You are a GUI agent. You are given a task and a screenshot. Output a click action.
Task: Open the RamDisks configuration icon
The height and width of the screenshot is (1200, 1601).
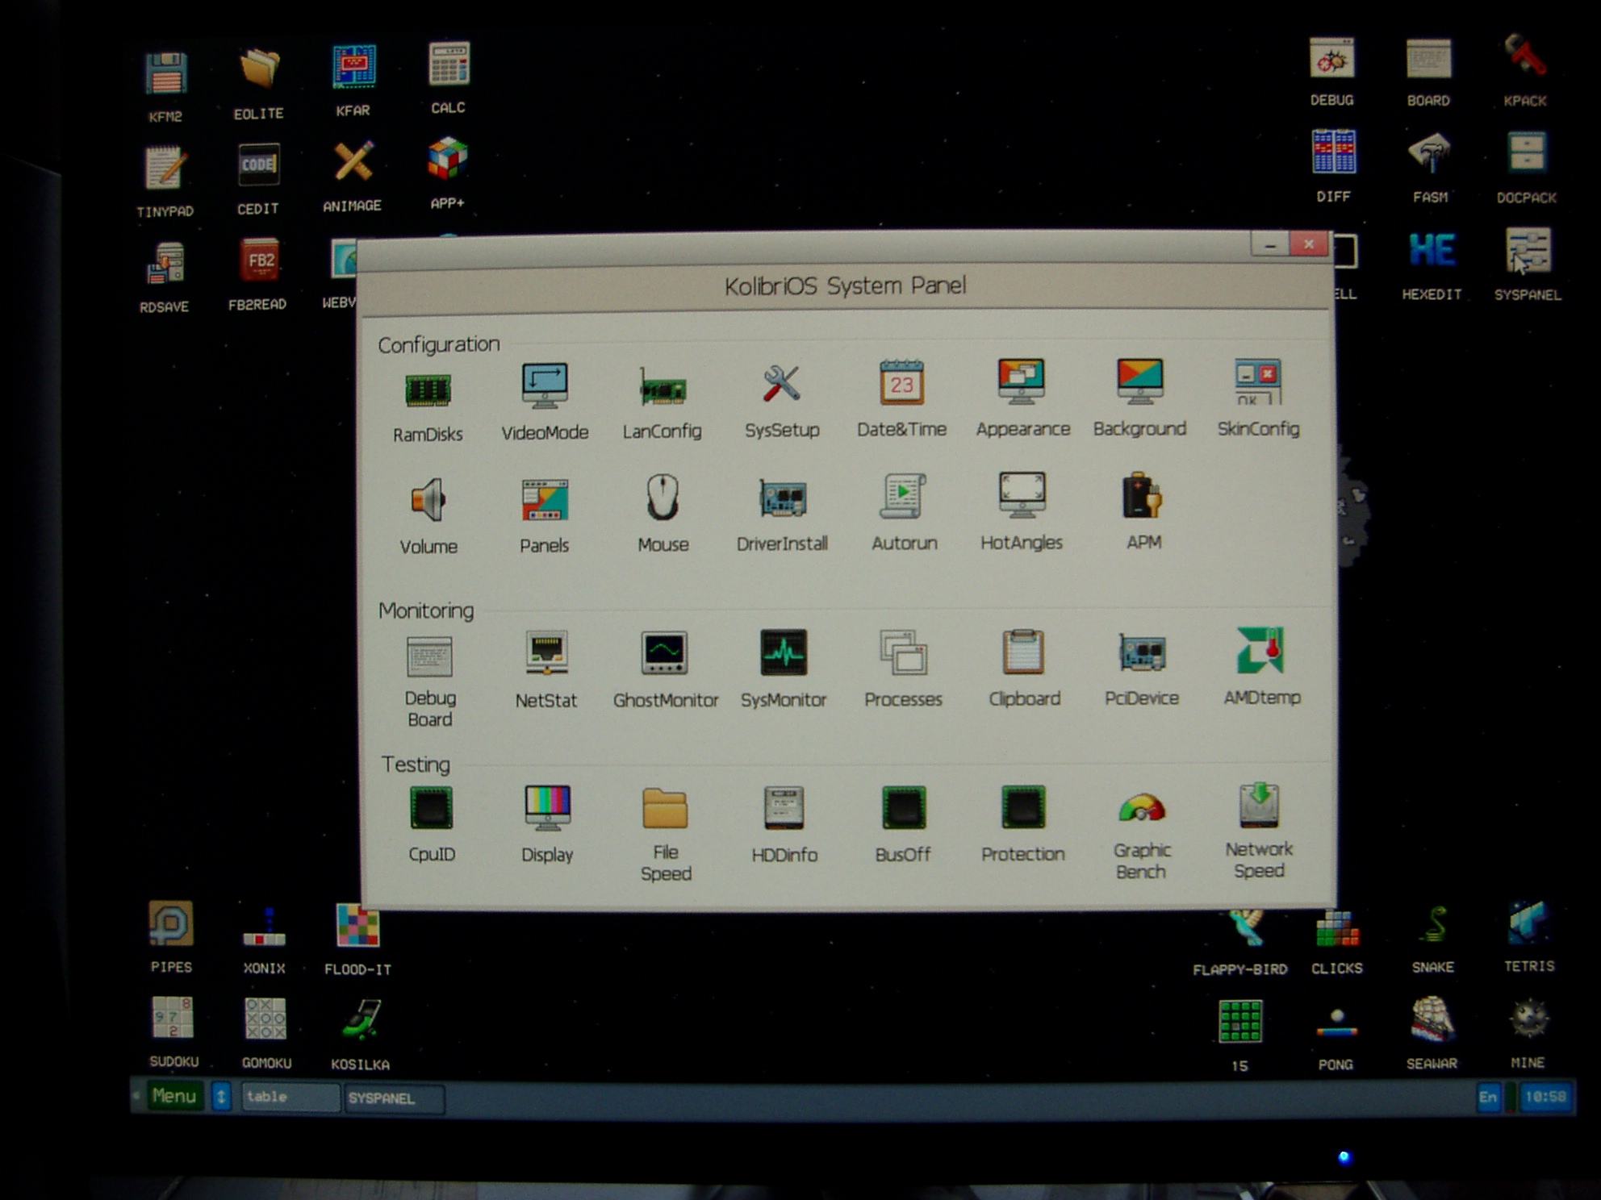[428, 391]
